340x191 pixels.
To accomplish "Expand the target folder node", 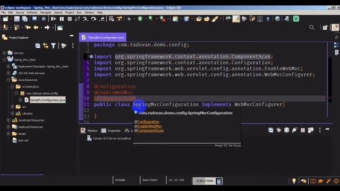I will pos(8,133).
